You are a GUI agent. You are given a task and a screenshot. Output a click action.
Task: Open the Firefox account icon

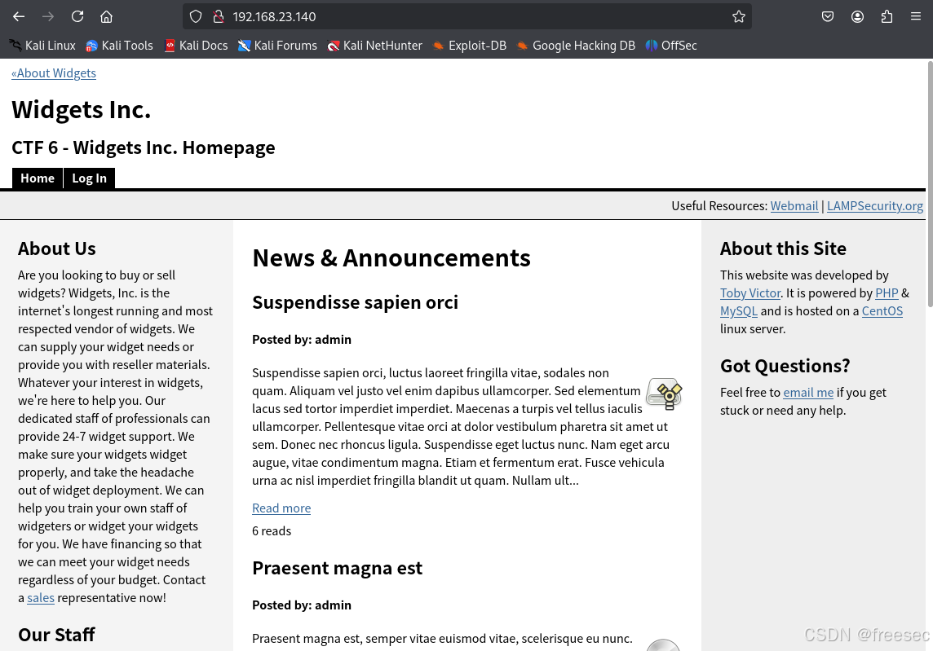click(x=857, y=16)
